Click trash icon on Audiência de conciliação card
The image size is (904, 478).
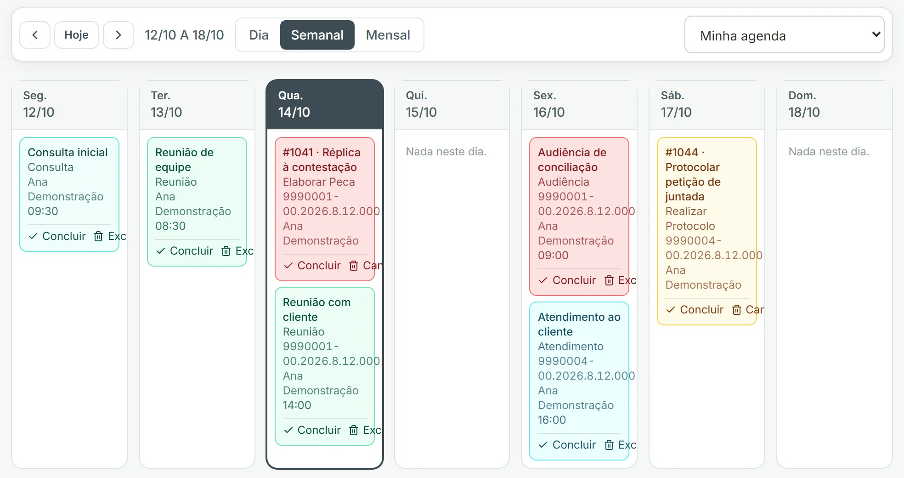point(609,280)
